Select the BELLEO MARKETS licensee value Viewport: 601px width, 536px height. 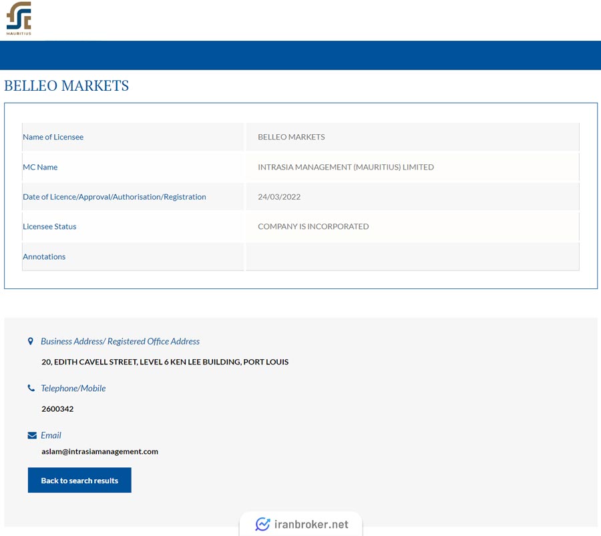291,137
